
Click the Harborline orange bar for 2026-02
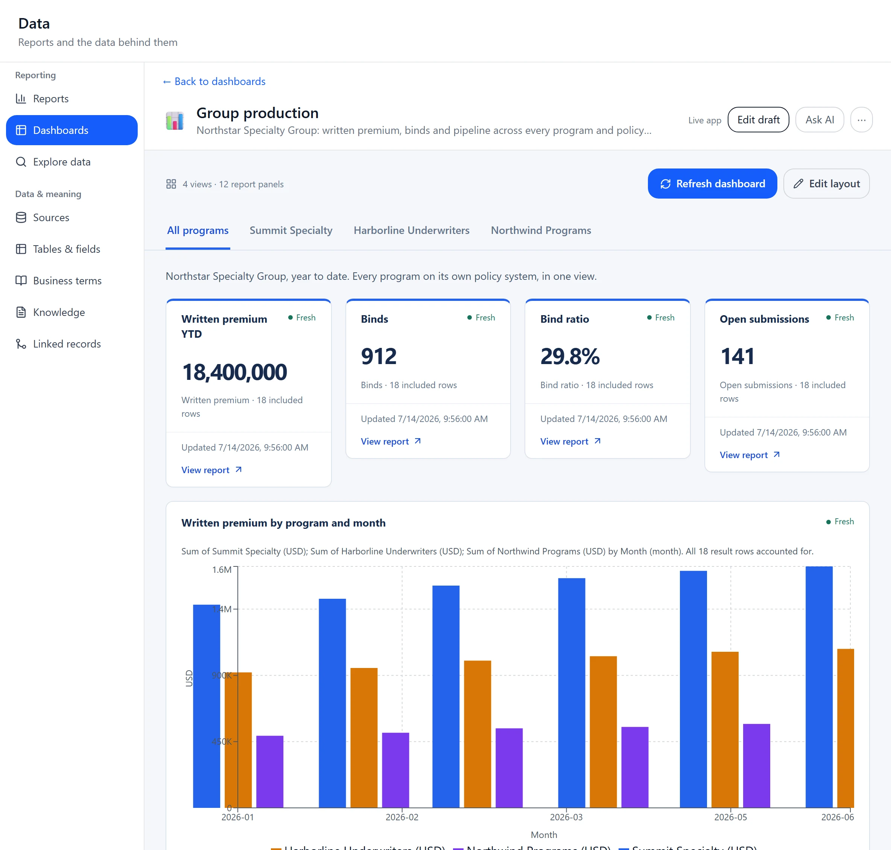pyautogui.click(x=364, y=738)
